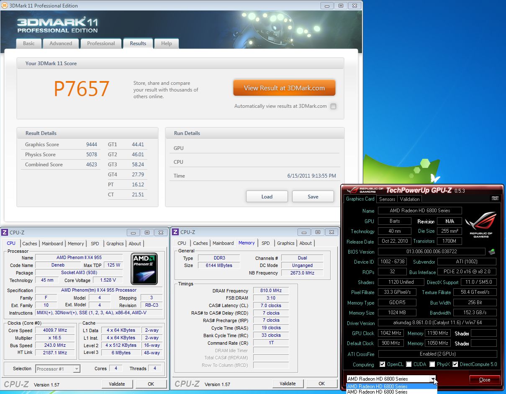Open About tab in right CPU-Z window
The width and height of the screenshot is (506, 394).
(x=306, y=243)
